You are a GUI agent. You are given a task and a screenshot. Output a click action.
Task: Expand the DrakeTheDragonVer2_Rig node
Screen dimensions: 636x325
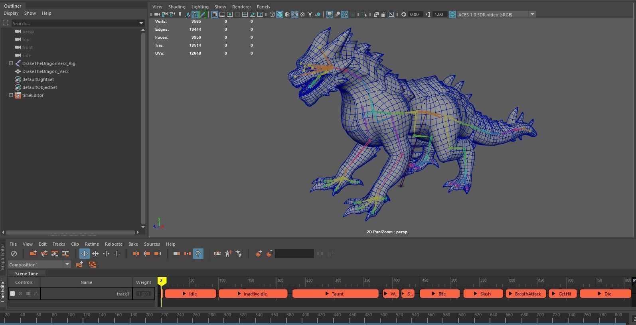click(x=11, y=63)
